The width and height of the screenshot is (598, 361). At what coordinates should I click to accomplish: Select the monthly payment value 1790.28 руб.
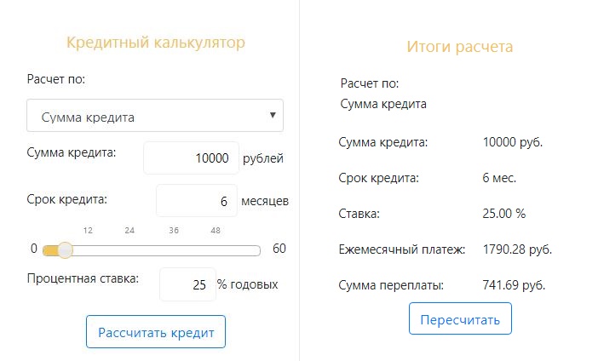(x=517, y=250)
